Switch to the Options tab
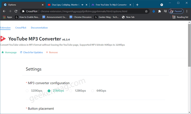Image resolution: width=191 pixels, height=114 pixels. [24, 5]
